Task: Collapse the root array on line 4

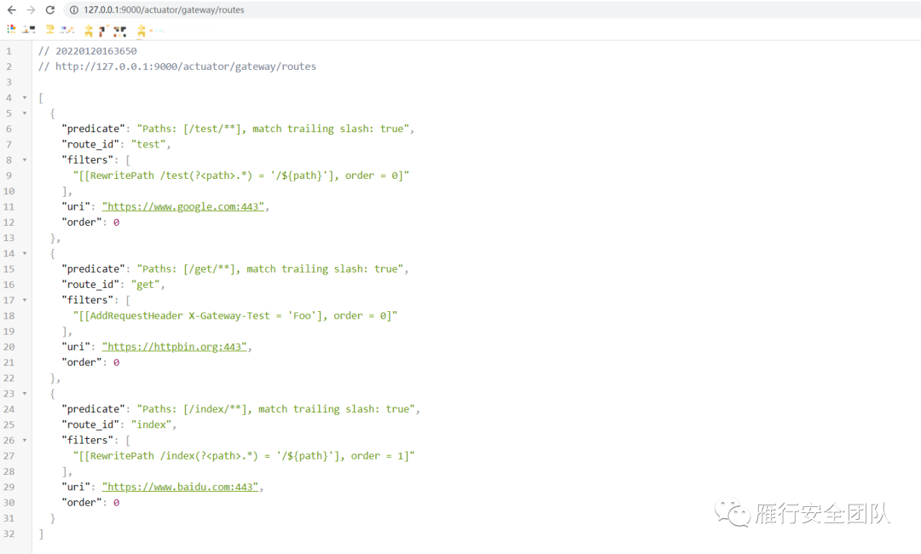Action: [x=25, y=98]
